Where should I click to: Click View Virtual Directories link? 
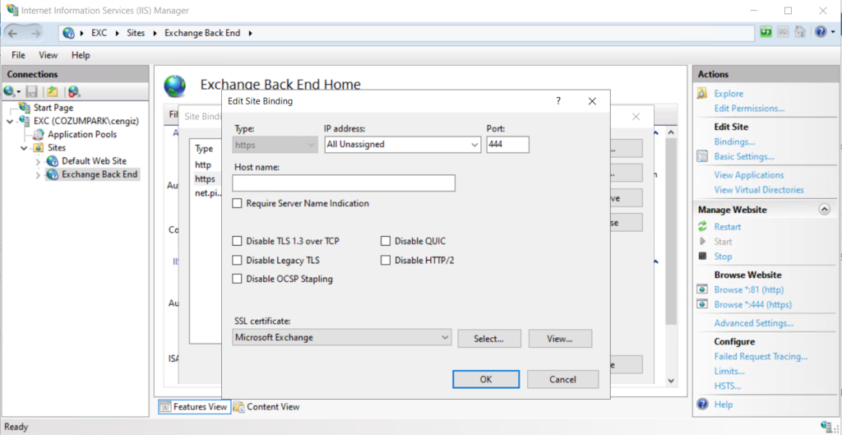pyautogui.click(x=759, y=190)
